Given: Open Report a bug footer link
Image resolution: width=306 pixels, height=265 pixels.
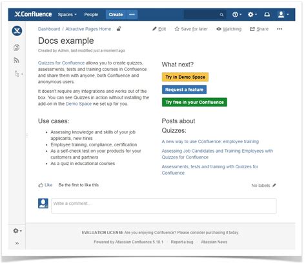Looking at the screenshot, I should (x=182, y=242).
